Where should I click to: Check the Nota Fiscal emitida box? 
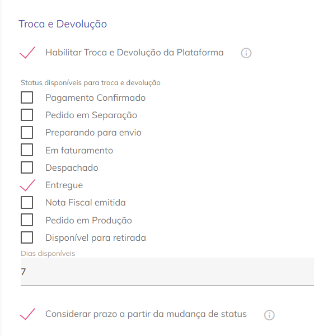tap(27, 202)
